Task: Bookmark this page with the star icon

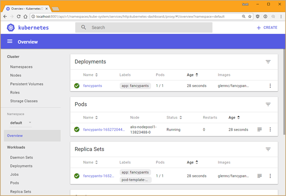Action: point(250,16)
